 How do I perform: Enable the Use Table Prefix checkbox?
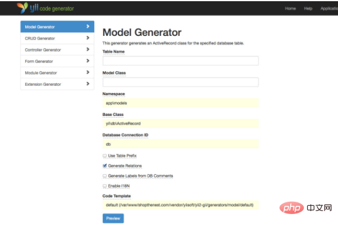tap(105, 156)
